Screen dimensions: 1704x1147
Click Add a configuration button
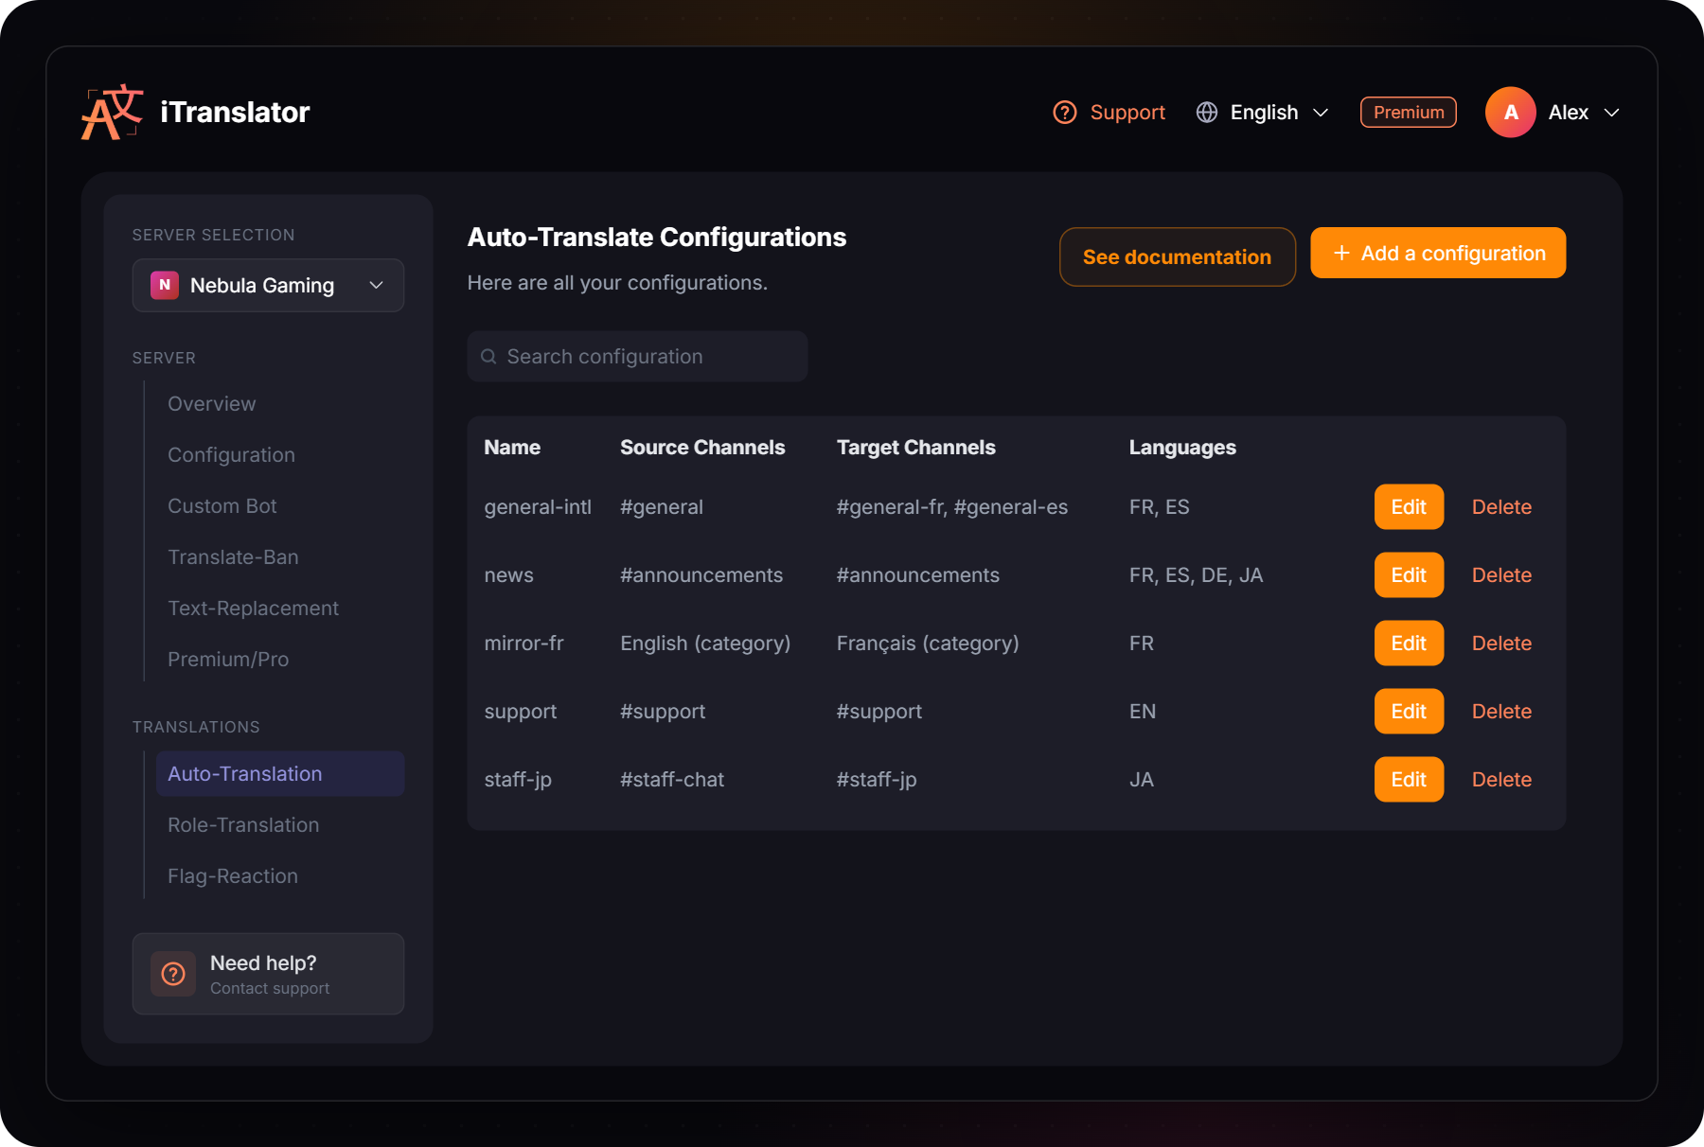pos(1438,253)
